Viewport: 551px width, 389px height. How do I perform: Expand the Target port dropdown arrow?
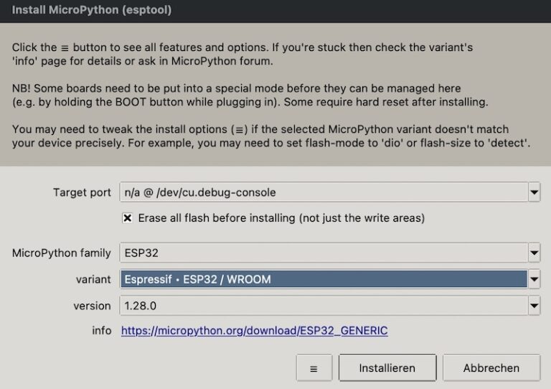point(534,192)
